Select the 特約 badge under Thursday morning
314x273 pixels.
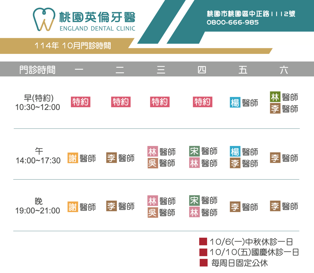[203, 102]
